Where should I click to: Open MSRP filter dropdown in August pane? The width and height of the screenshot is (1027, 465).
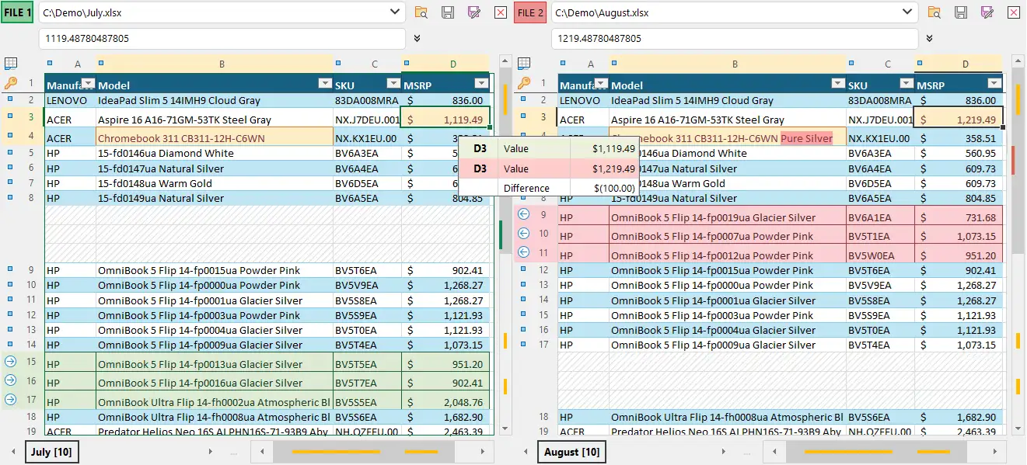(x=993, y=84)
